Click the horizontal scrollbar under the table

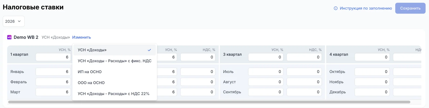click(x=209, y=102)
